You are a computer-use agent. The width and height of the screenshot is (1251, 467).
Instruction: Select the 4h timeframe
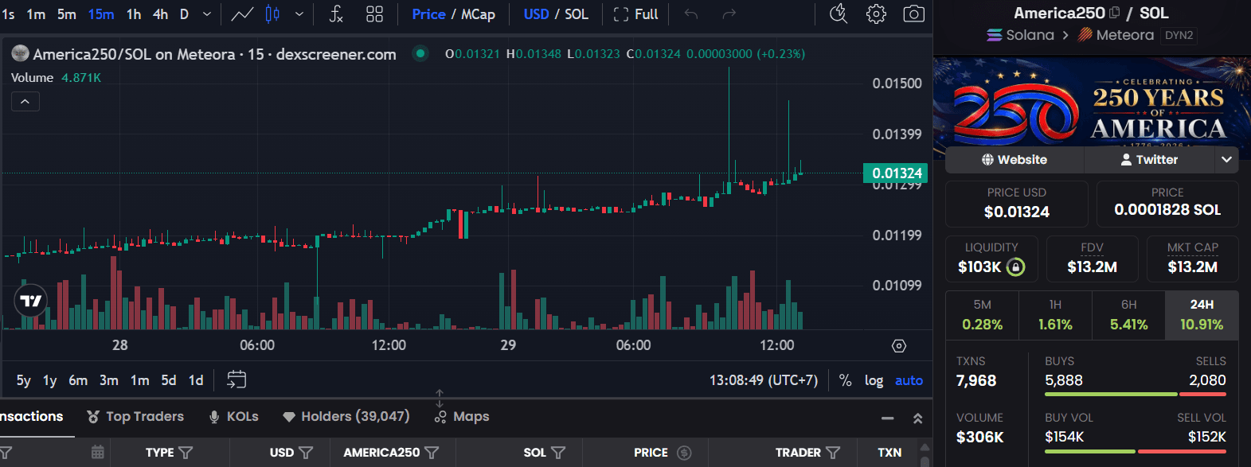[160, 14]
